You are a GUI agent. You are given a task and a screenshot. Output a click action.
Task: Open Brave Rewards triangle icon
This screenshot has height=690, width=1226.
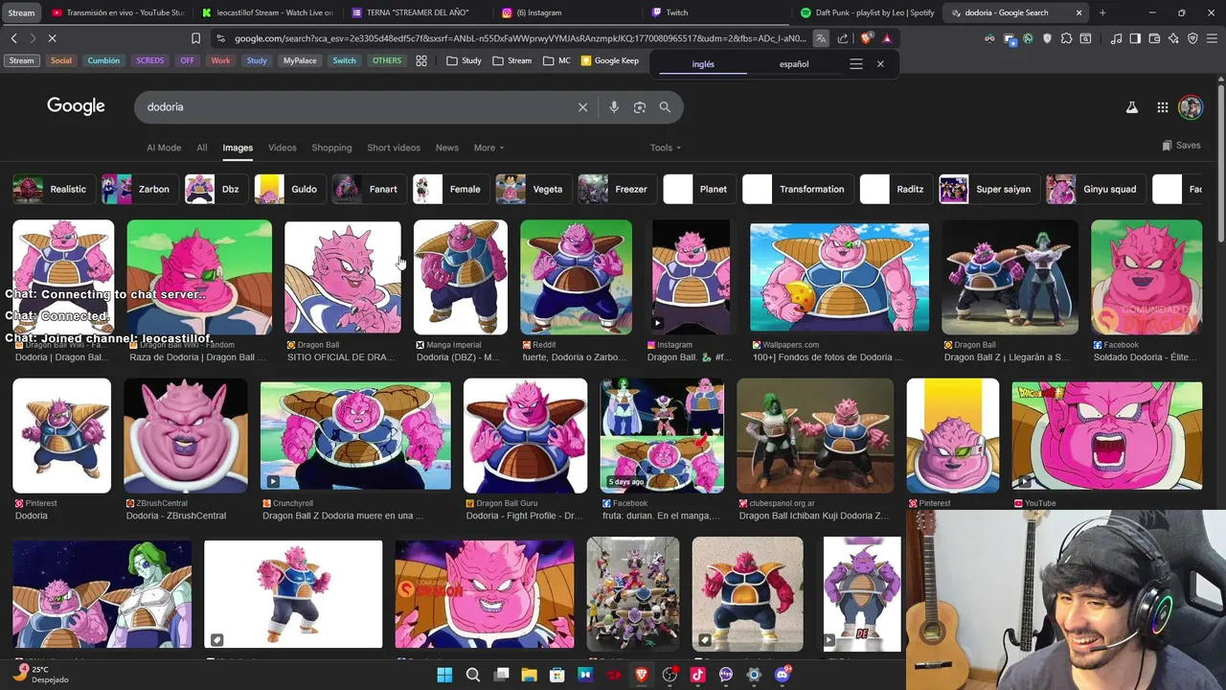[887, 38]
